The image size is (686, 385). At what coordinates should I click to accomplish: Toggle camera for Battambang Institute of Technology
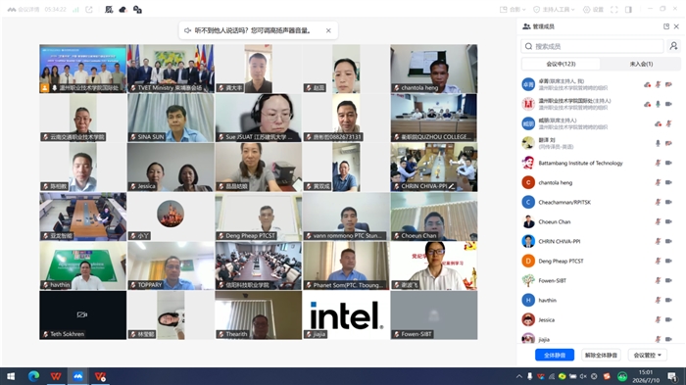click(668, 163)
